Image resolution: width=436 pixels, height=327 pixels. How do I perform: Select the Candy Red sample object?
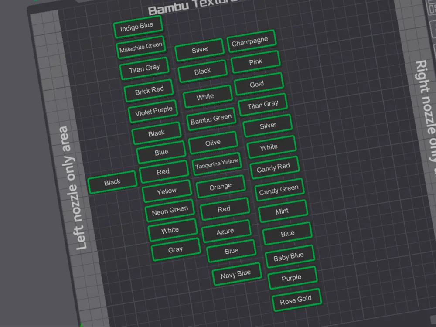(275, 167)
